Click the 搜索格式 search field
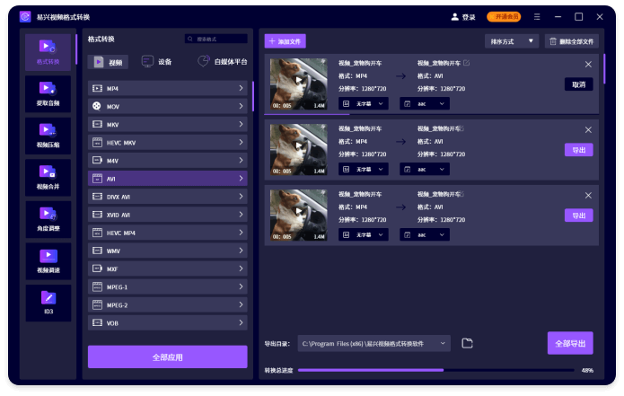The image size is (624, 396). click(216, 39)
